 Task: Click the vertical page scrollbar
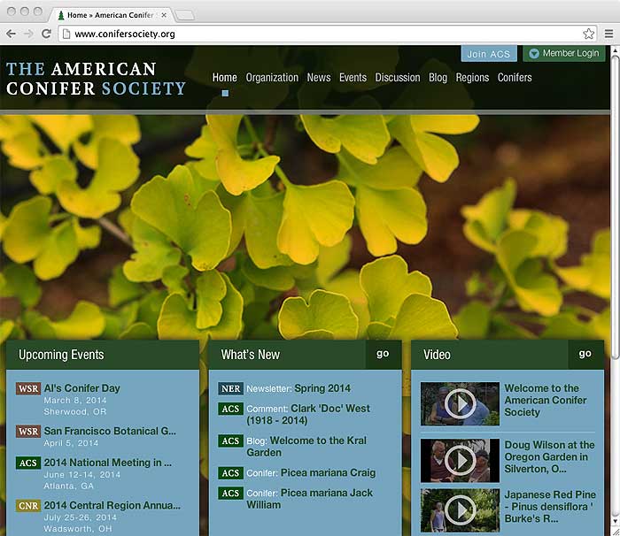click(x=616, y=207)
